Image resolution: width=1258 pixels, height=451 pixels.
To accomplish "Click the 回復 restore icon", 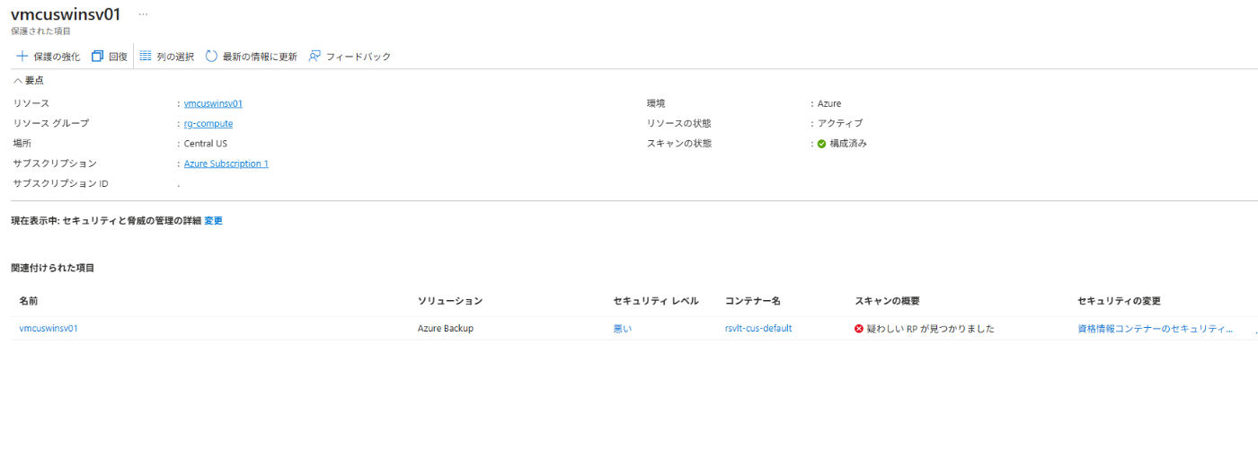I will [98, 57].
